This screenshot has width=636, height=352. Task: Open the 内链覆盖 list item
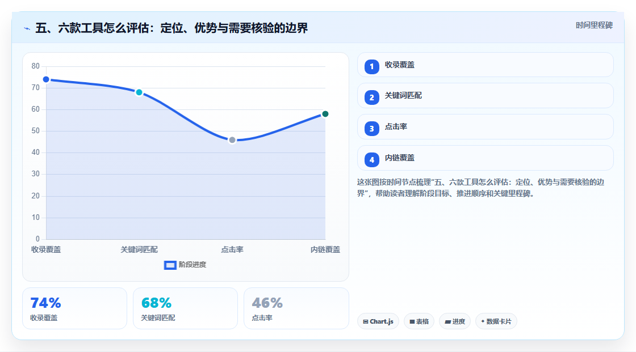[x=485, y=158]
